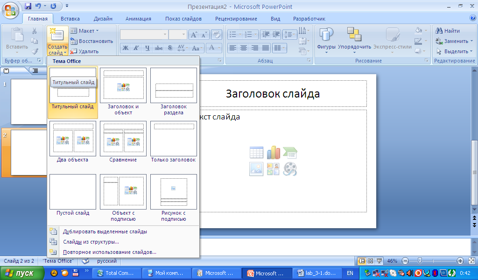The image size is (478, 280).
Task: Open help question mark icon
Action: [473, 18]
